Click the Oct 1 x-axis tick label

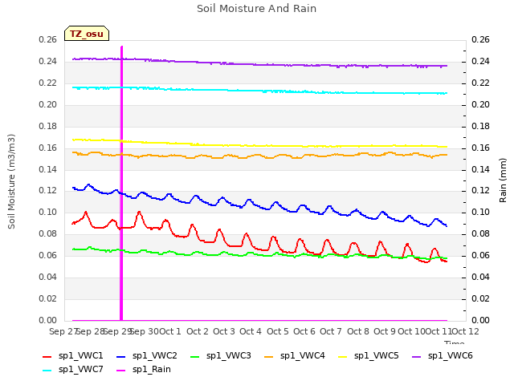pos(170,331)
